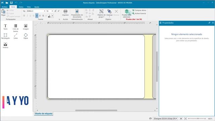Click the 'Prueba (día 1 de 30)' text
215x121 pixels.
tap(134, 19)
